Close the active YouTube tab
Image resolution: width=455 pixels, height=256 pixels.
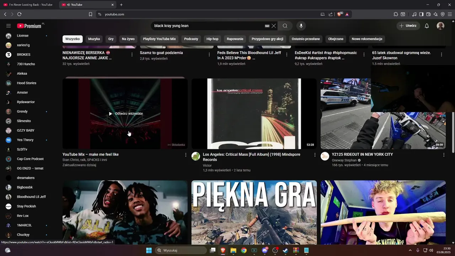point(113,5)
